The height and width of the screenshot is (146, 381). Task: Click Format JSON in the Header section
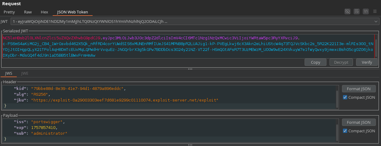click(x=359, y=89)
